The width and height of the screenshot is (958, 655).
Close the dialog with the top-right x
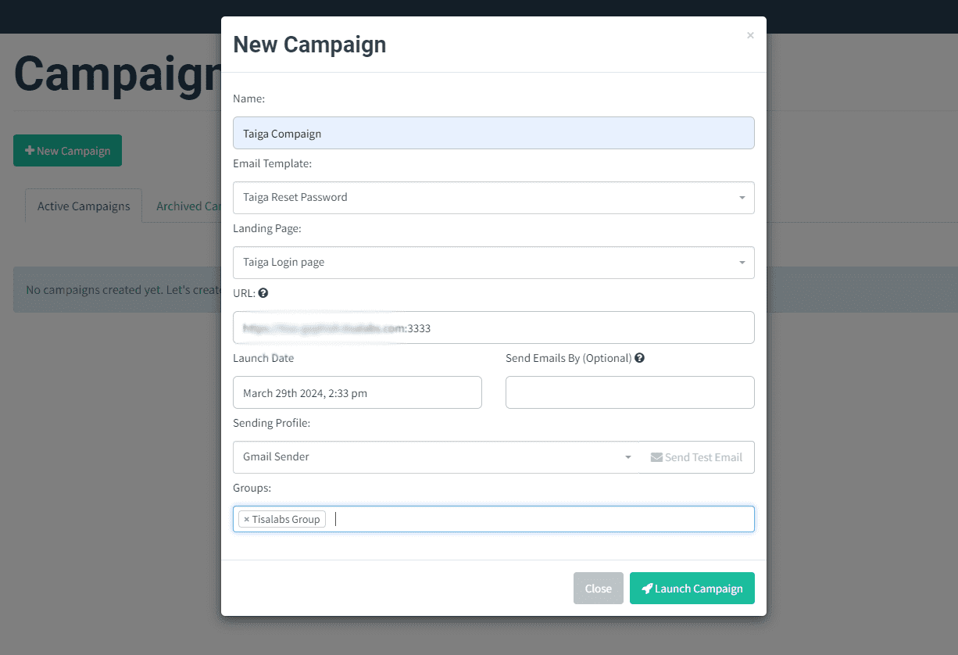click(x=750, y=35)
